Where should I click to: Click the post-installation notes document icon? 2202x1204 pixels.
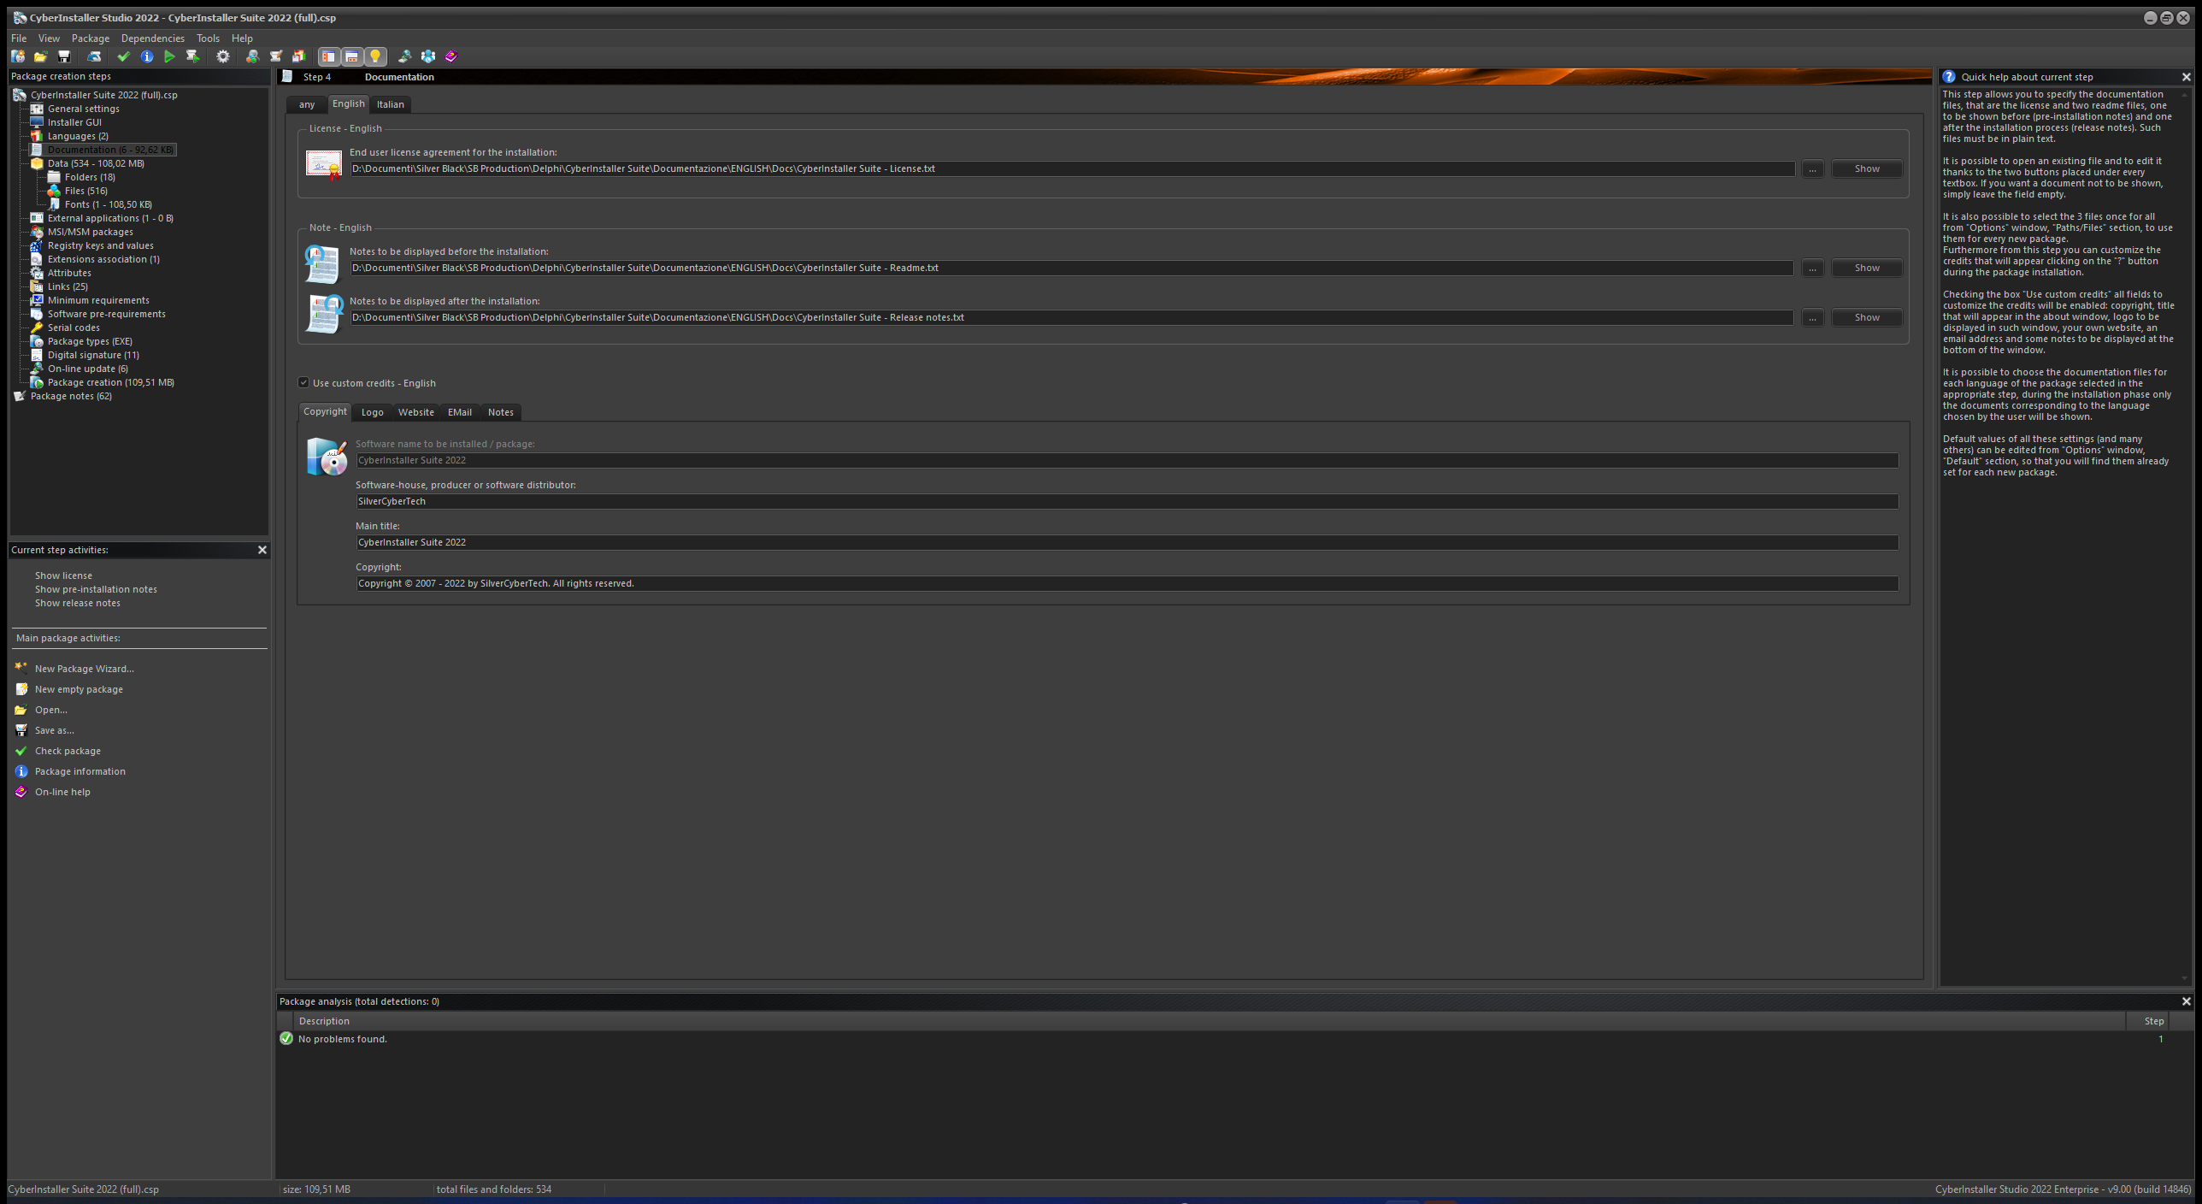pos(324,313)
